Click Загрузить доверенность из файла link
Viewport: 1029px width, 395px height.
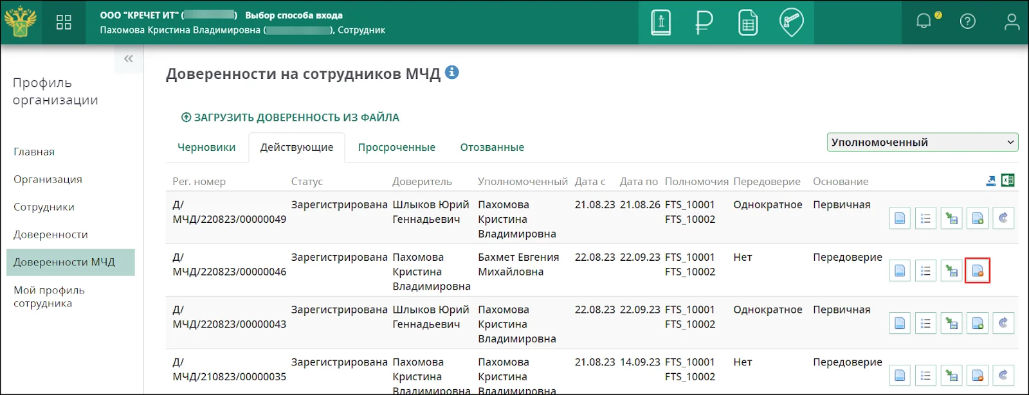tap(290, 118)
